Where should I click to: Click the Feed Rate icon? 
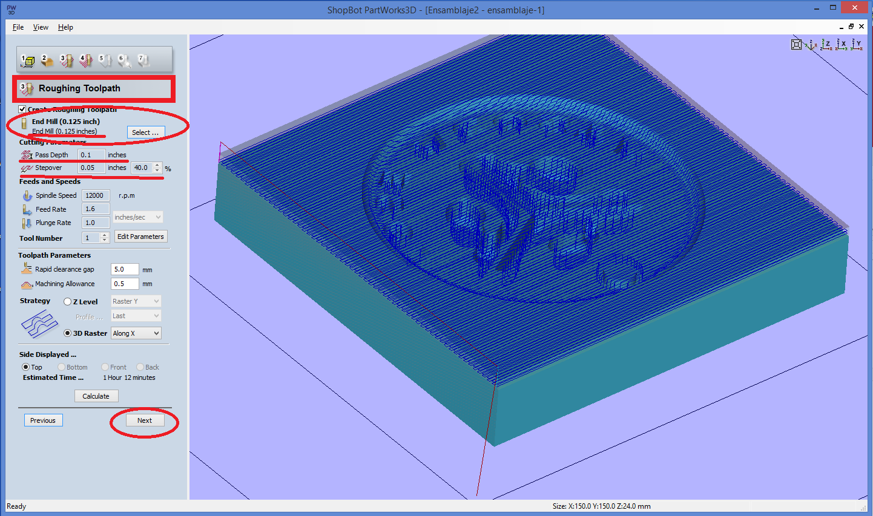tap(27, 209)
